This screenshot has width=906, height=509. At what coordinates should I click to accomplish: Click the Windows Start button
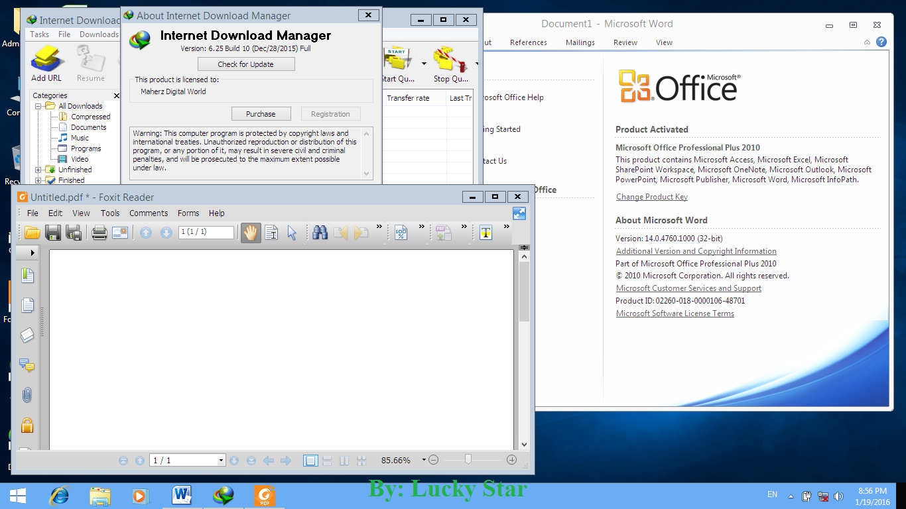17,496
